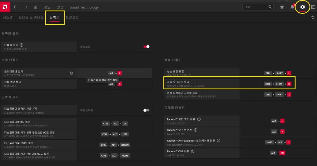Open the sidebar panel icon at top right
The height and width of the screenshot is (166, 317).
pos(313,7)
